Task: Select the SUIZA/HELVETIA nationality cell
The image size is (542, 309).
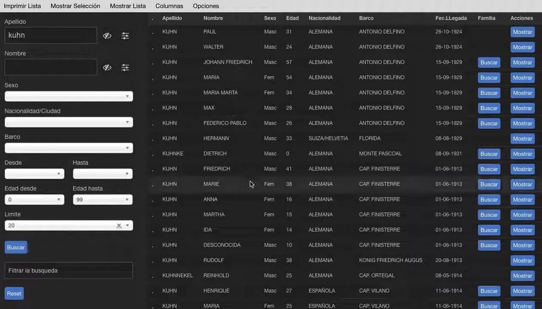Action: pos(328,138)
